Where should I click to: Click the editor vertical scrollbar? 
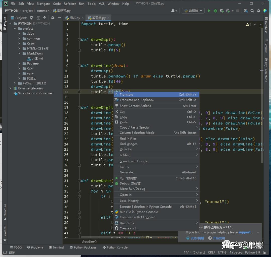point(262,100)
